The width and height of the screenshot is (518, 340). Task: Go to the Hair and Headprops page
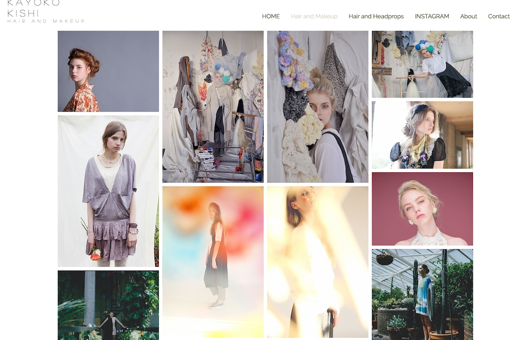tap(376, 16)
